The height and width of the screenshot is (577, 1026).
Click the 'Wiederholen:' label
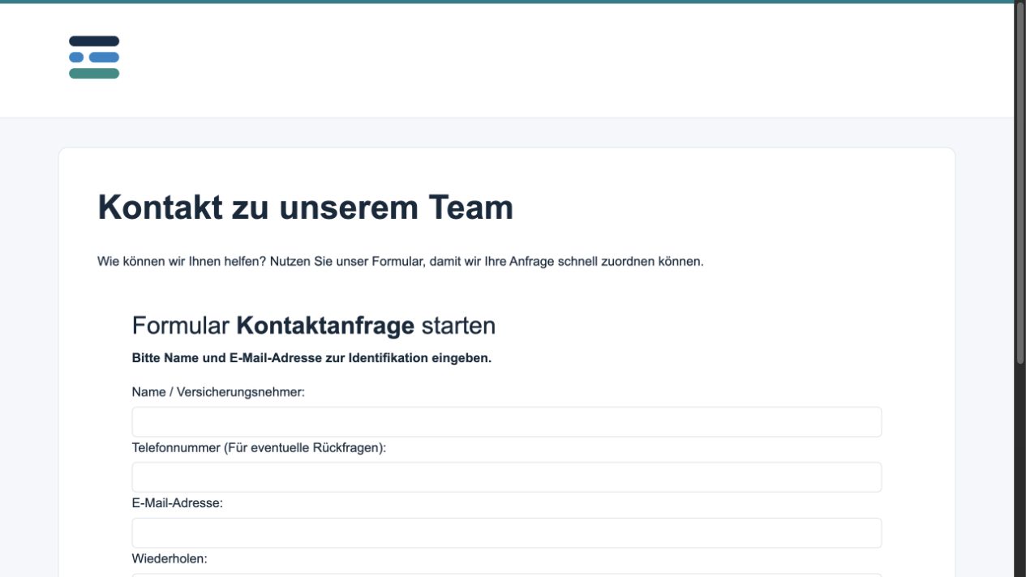tap(170, 558)
